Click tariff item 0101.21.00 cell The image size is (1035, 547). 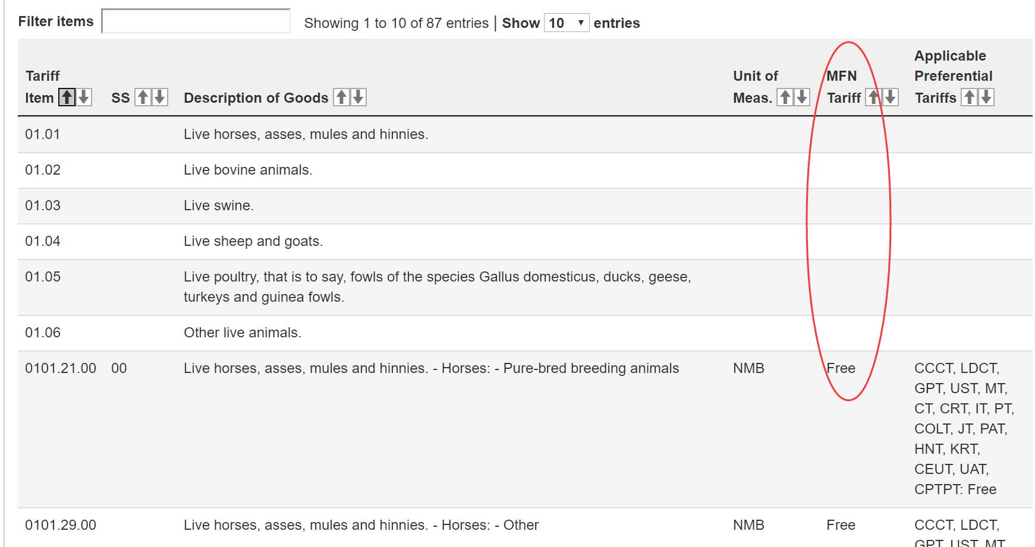coord(61,368)
